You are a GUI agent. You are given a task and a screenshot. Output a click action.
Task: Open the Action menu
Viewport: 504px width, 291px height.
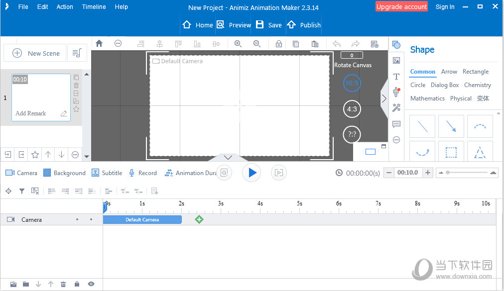[65, 7]
